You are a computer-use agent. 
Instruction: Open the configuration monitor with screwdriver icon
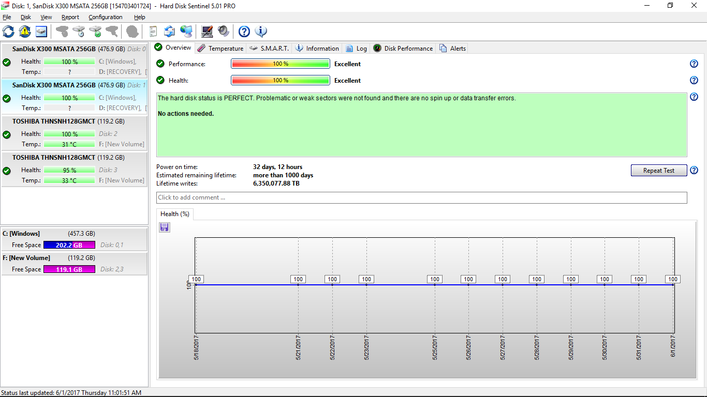pos(207,32)
